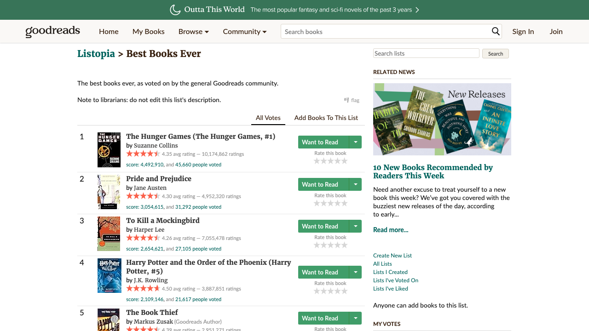The height and width of the screenshot is (331, 589).
Task: Select Add Books To This List tab
Action: click(x=326, y=118)
